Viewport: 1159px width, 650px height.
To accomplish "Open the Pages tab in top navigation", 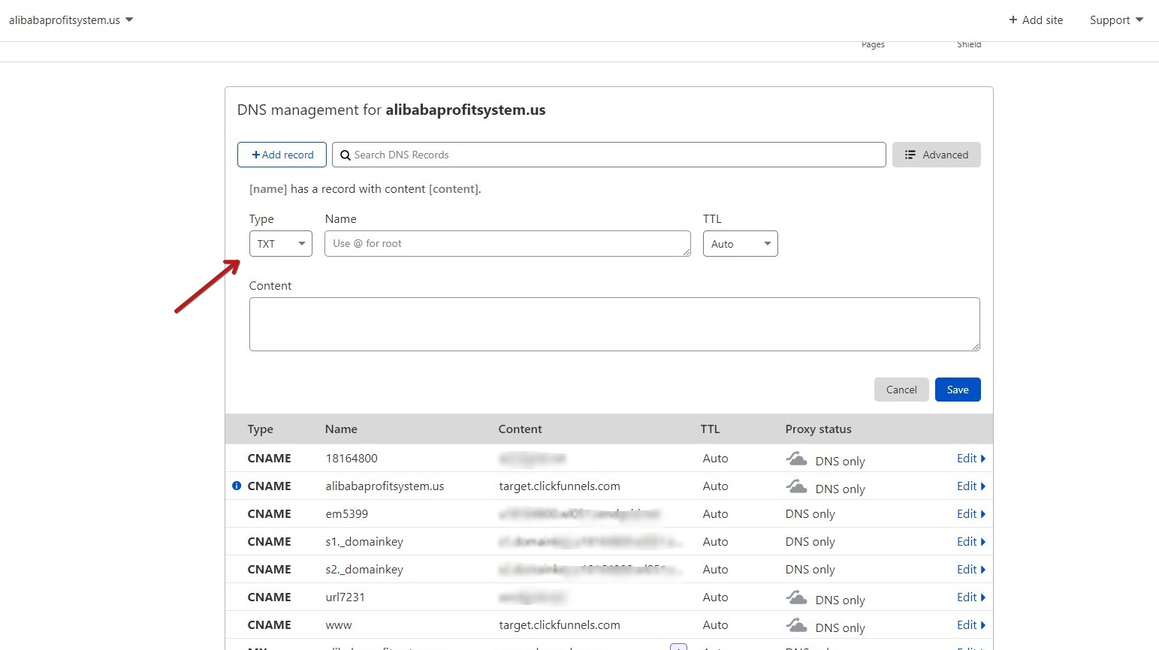I will click(873, 45).
